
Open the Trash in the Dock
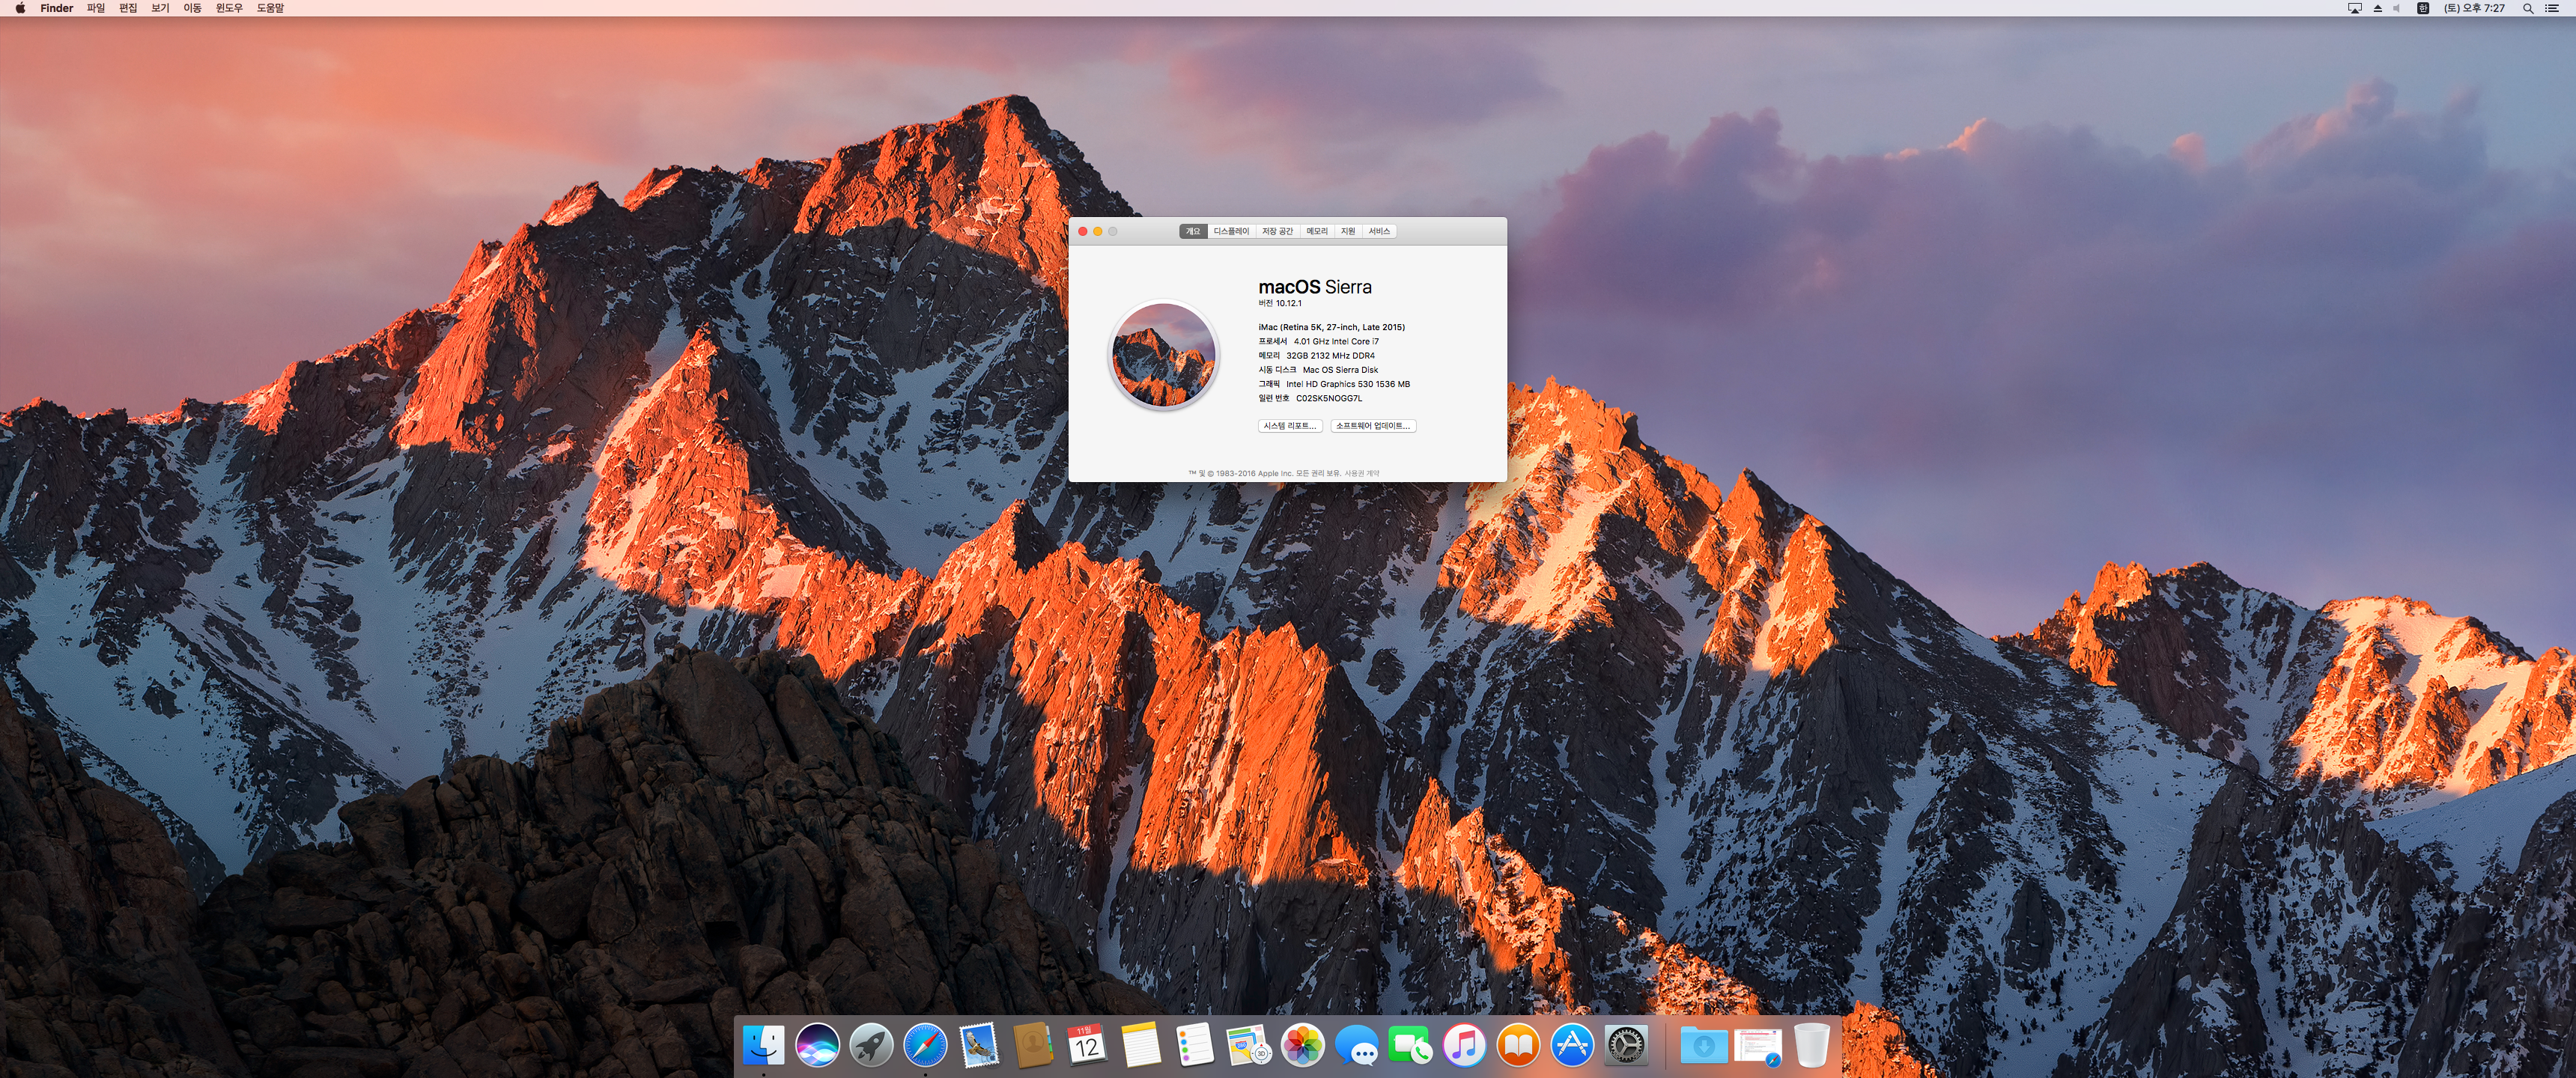(x=1811, y=1046)
